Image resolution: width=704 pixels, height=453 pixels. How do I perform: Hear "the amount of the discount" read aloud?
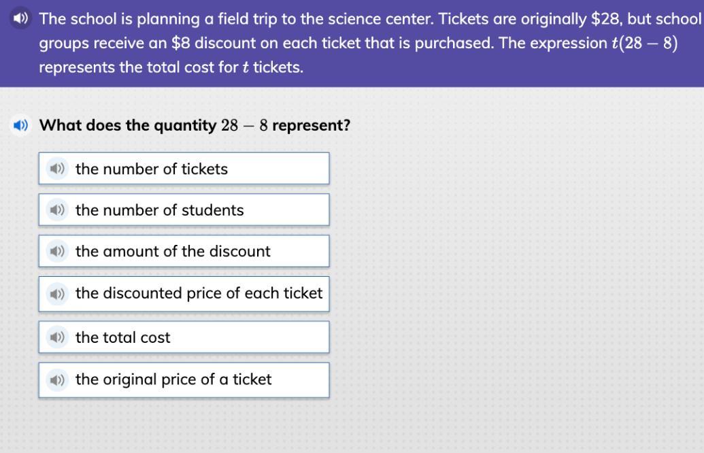(x=57, y=252)
